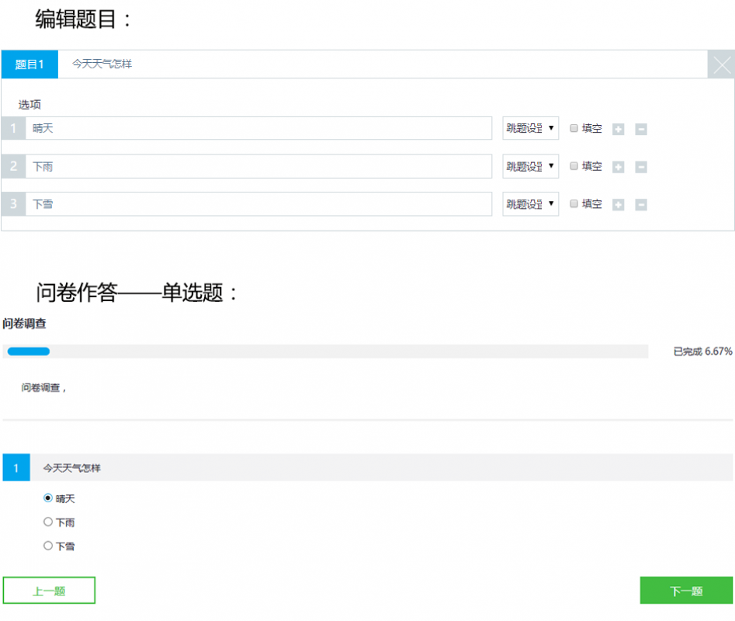The height and width of the screenshot is (621, 735).
Task: Add an option after 下雨 row
Action: coord(619,167)
